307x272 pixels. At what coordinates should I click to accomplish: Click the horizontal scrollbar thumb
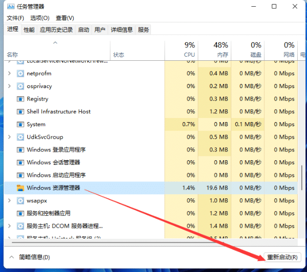tap(117, 243)
